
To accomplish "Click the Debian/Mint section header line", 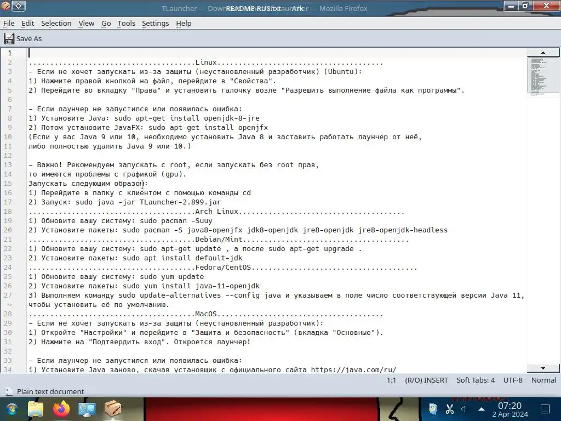I will point(219,239).
